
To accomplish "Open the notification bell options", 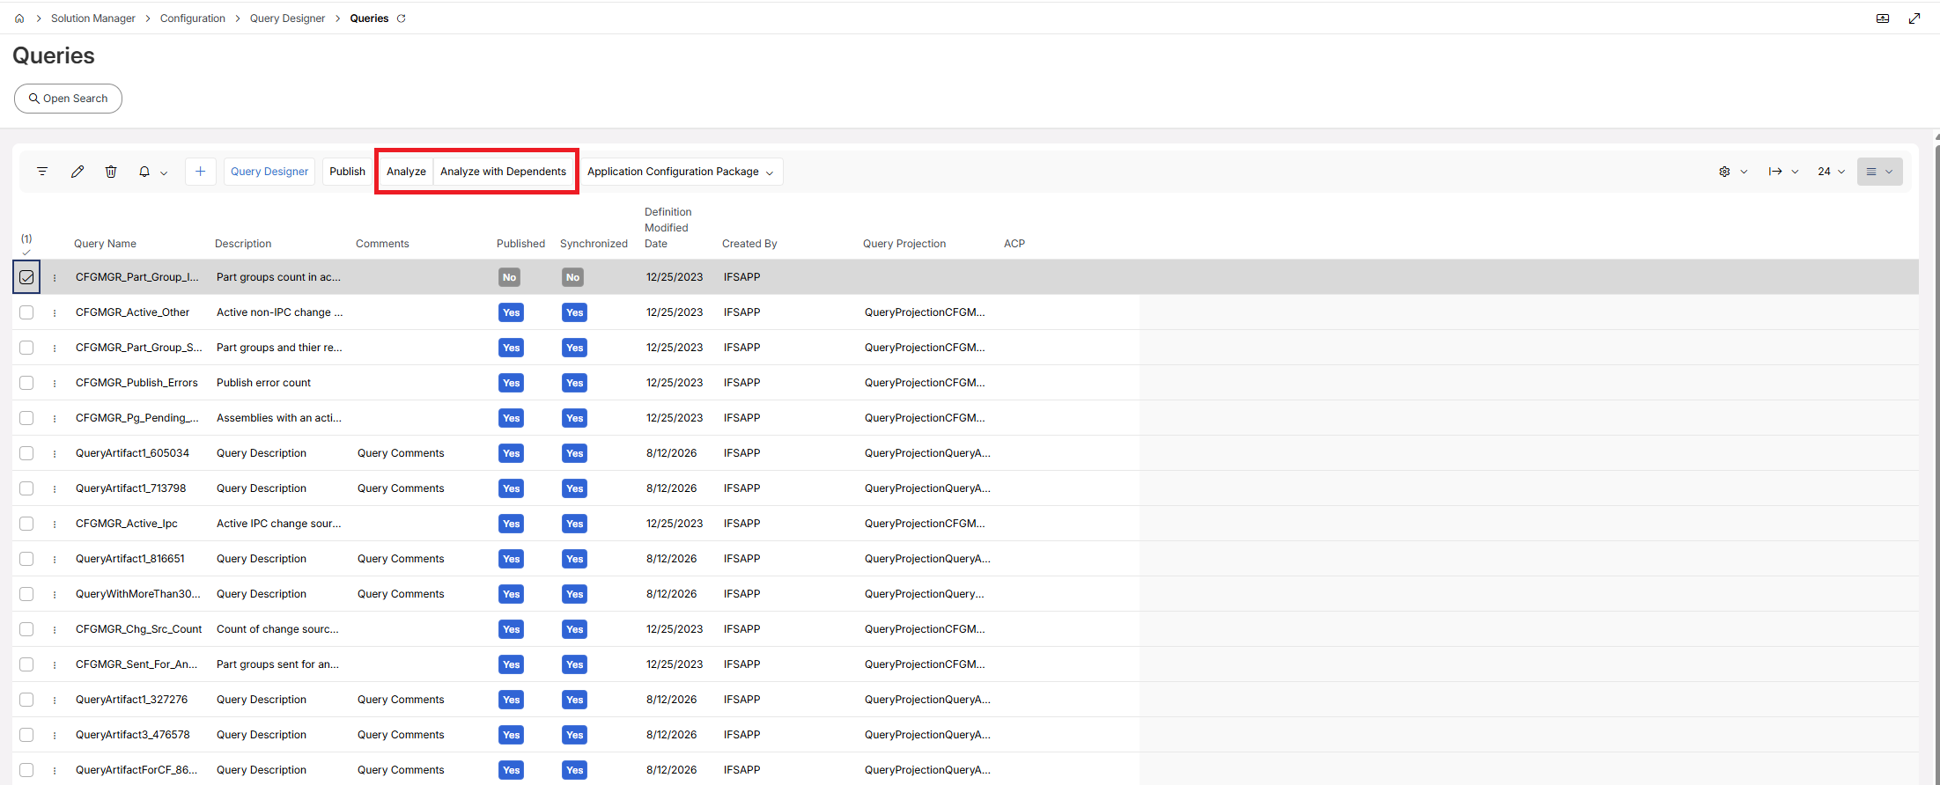I will click(x=152, y=172).
